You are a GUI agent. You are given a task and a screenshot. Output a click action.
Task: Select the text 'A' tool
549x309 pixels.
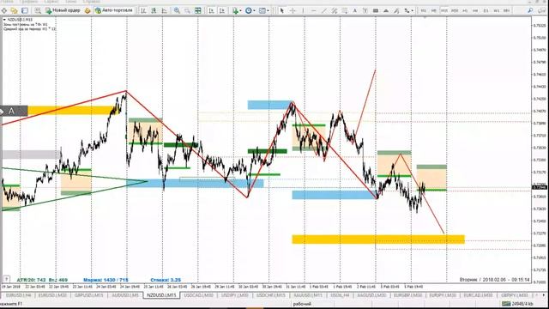tap(354, 10)
